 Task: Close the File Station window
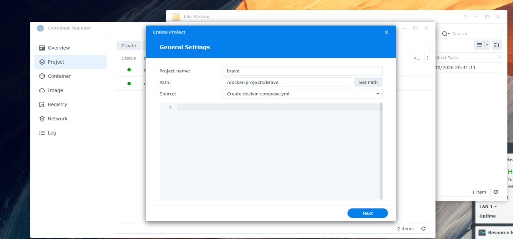point(498,17)
